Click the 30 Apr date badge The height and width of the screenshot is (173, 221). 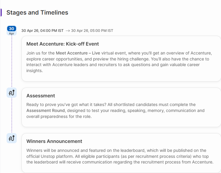[x=11, y=29]
